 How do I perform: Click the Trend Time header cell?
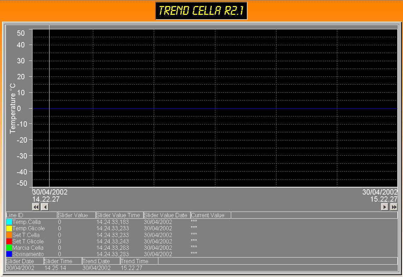pyautogui.click(x=139, y=261)
